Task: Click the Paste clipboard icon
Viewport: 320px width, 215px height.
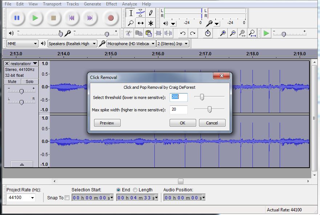Action: tap(149, 33)
